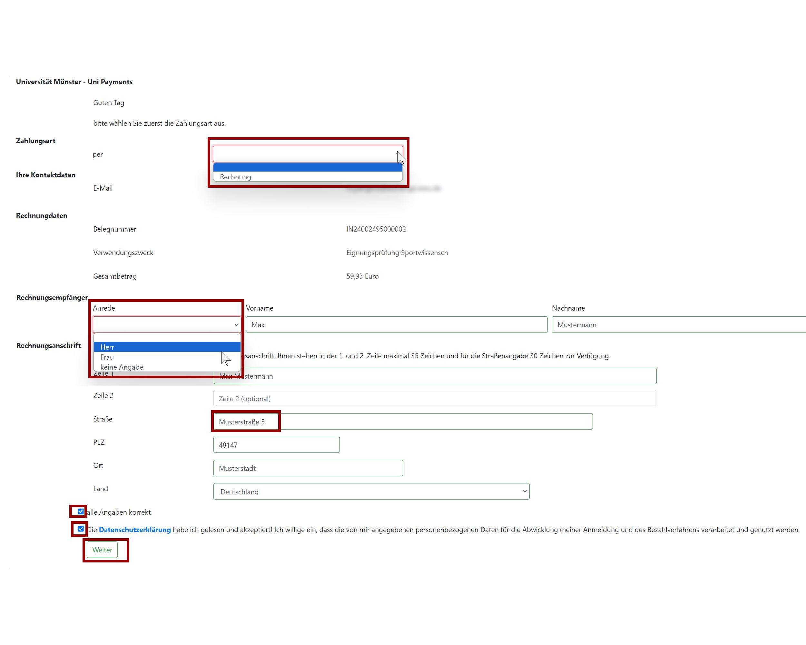This screenshot has width=806, height=645.
Task: Open the Anrede salutation dropdown
Action: pos(166,324)
